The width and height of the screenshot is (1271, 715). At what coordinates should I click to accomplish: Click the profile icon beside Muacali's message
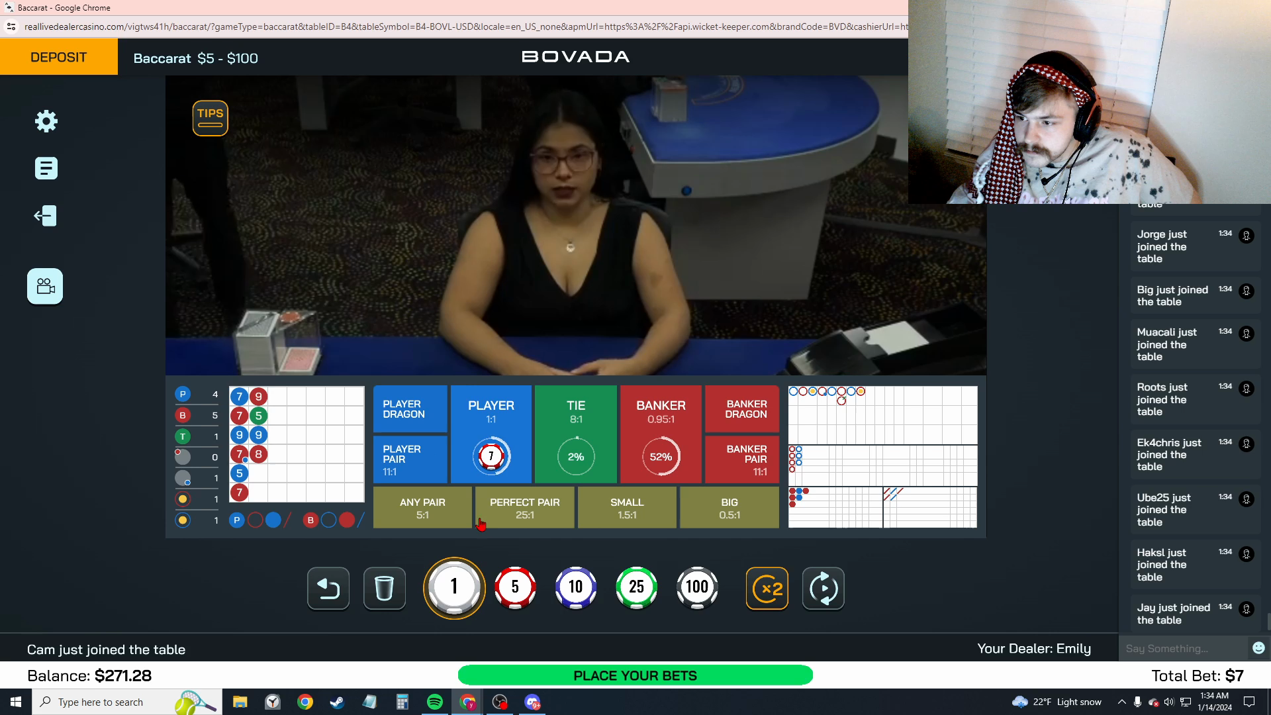(x=1247, y=334)
